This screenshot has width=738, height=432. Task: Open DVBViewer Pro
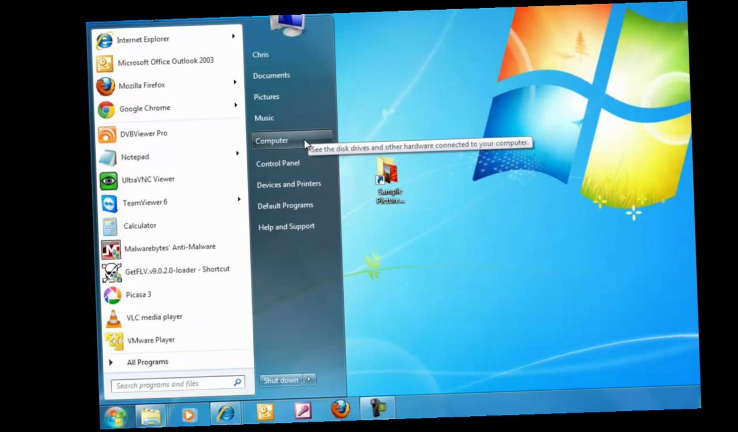[x=144, y=133]
